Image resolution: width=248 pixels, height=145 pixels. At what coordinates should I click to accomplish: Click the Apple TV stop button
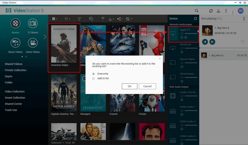(182, 37)
